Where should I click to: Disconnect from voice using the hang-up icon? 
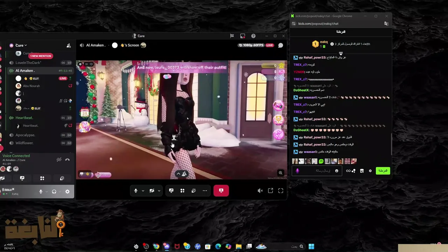point(67,160)
